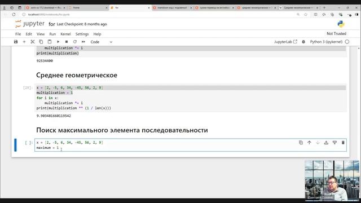Click the presenter webcam video thumbnail
This screenshot has width=361, height=203.
pos(332,180)
